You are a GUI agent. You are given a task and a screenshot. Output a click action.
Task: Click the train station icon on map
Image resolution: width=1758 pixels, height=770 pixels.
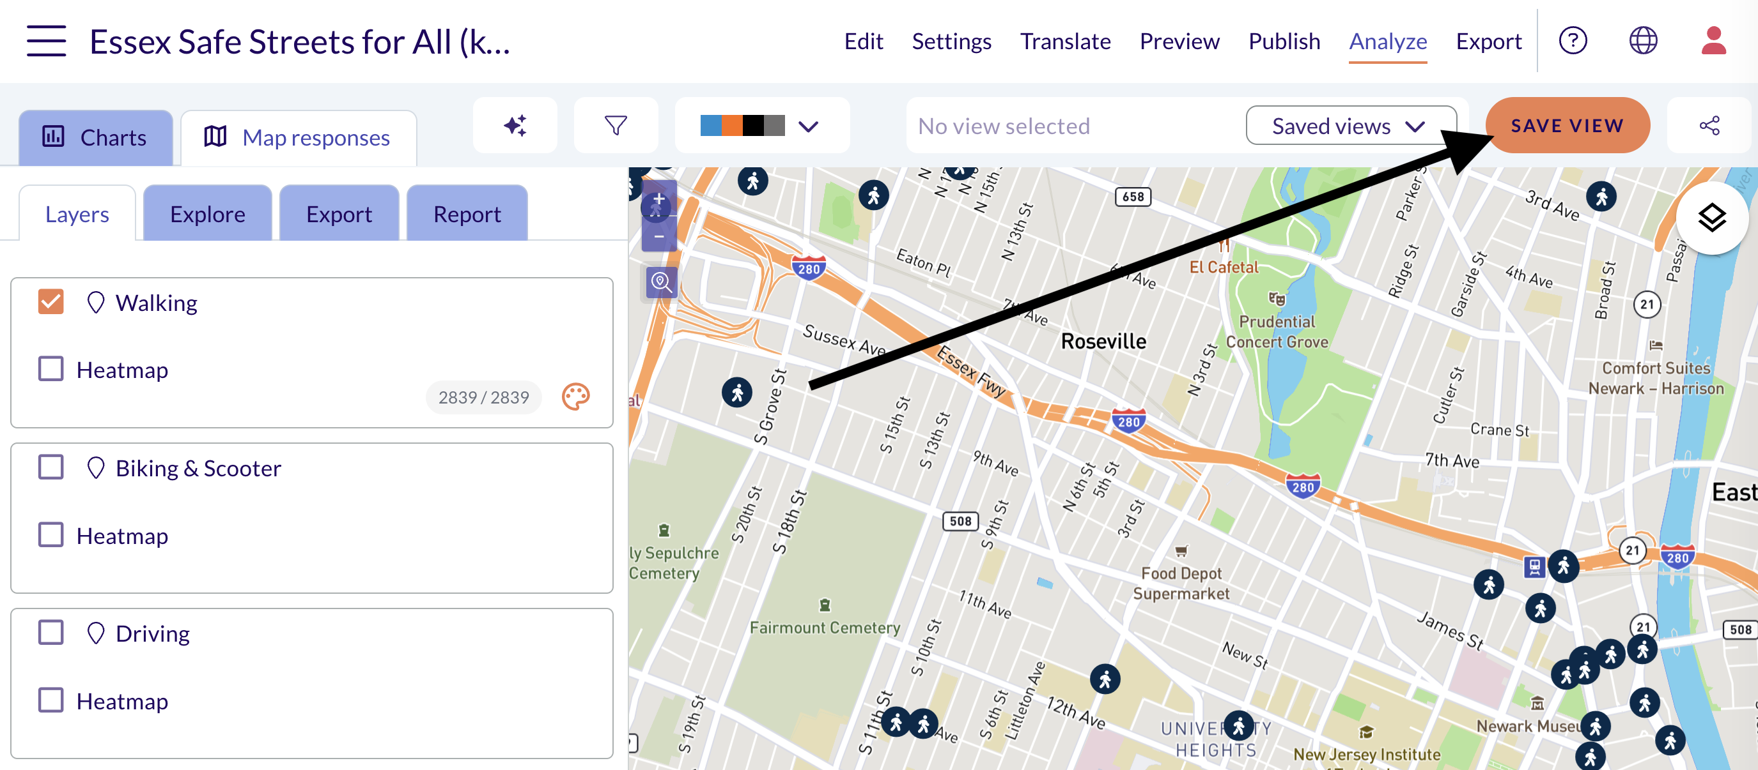coord(1534,566)
